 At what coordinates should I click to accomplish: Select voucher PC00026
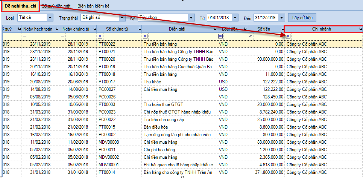pos(107,97)
